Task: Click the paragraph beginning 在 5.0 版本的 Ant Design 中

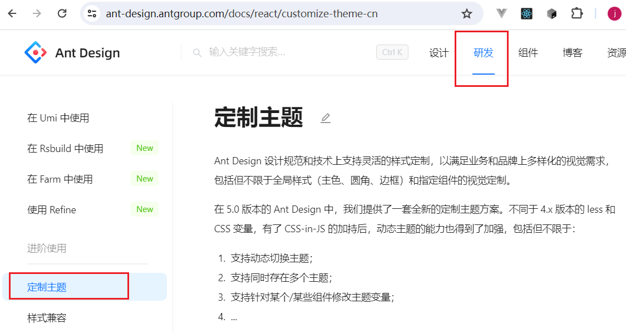Action: pyautogui.click(x=415, y=219)
